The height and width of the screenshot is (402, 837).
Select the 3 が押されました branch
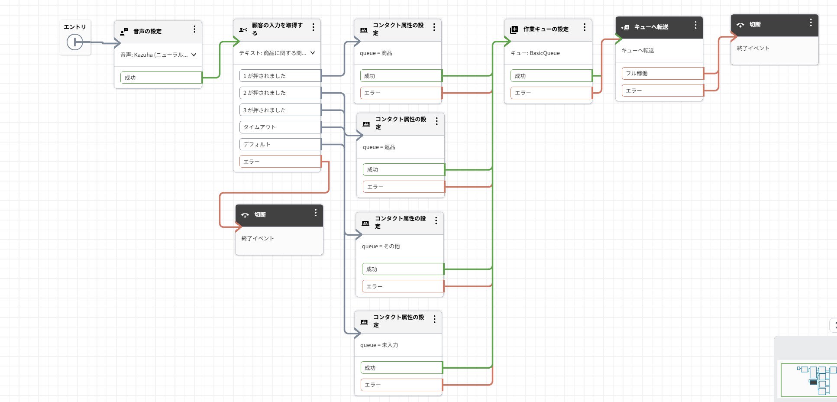coord(280,110)
